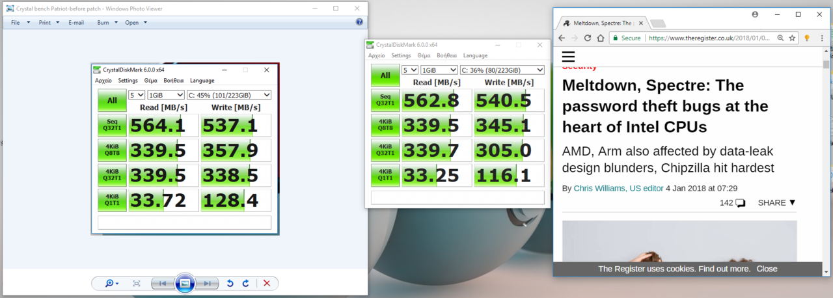This screenshot has width=833, height=298.
Task: Click the Chrome address bar URL
Action: pyautogui.click(x=710, y=38)
